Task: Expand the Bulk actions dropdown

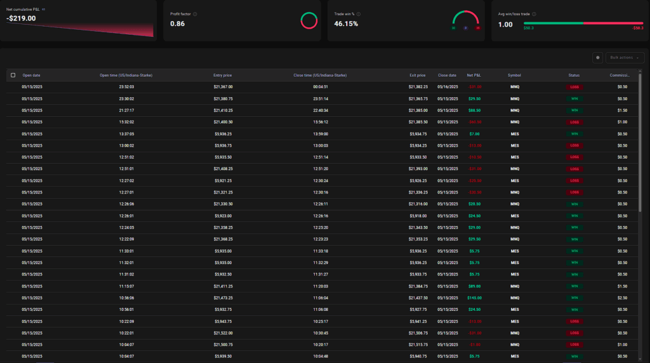Action: [x=625, y=58]
